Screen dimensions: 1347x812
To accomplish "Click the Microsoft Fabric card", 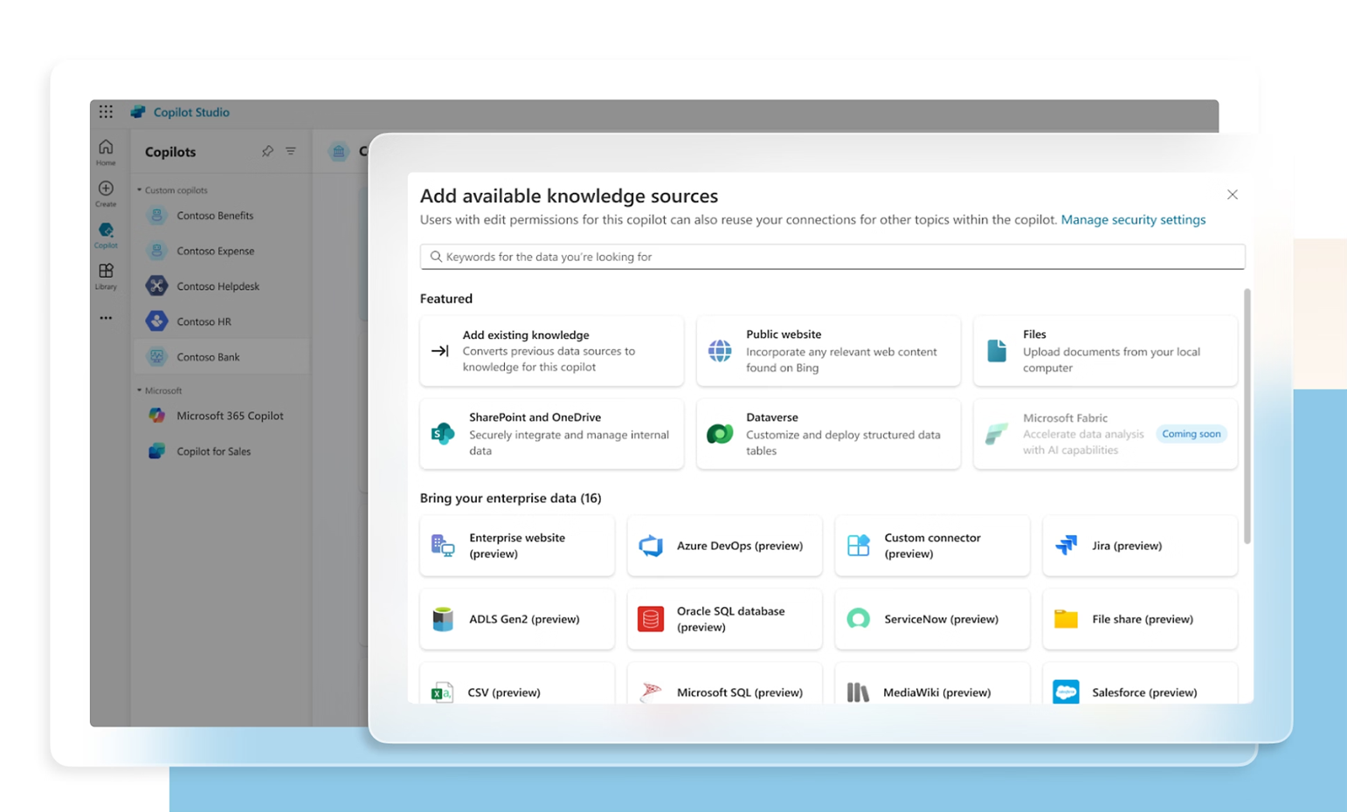I will (x=1105, y=434).
